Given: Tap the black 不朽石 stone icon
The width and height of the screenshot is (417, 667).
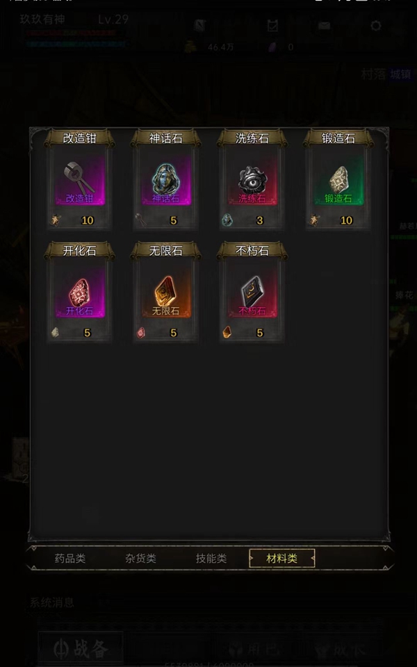Looking at the screenshot, I should pyautogui.click(x=252, y=293).
